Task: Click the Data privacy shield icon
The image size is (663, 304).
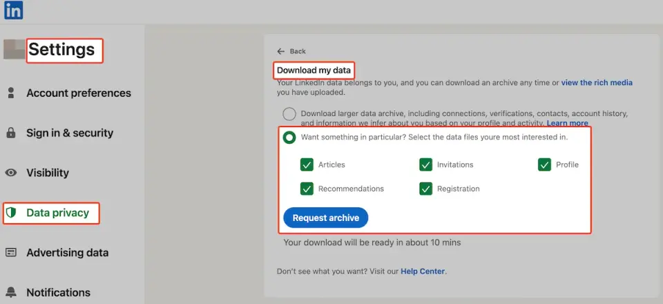Action: [11, 213]
